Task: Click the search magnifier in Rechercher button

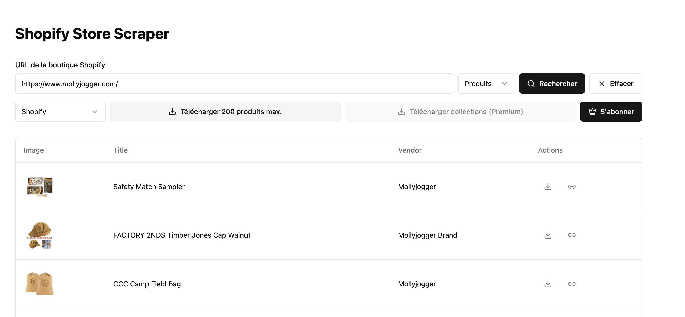Action: (x=531, y=83)
